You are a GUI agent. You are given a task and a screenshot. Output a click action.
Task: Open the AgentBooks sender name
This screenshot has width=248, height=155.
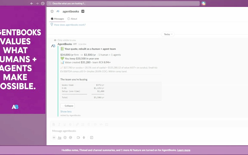[65, 44]
